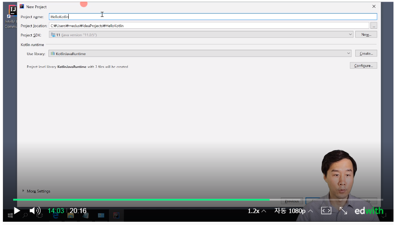398x225 pixels.
Task: Open the Use library combo box
Action: 200,53
